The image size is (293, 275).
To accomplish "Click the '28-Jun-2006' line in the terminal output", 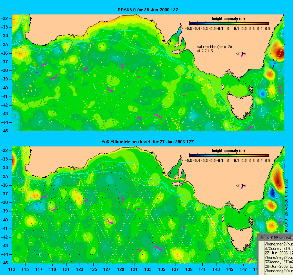I will pyautogui.click(x=279, y=266).
